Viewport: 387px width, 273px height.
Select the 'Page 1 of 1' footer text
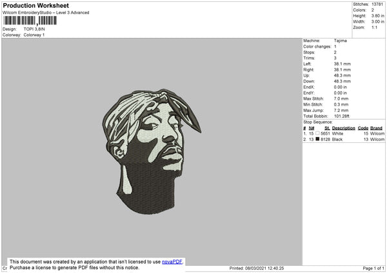tap(373, 268)
